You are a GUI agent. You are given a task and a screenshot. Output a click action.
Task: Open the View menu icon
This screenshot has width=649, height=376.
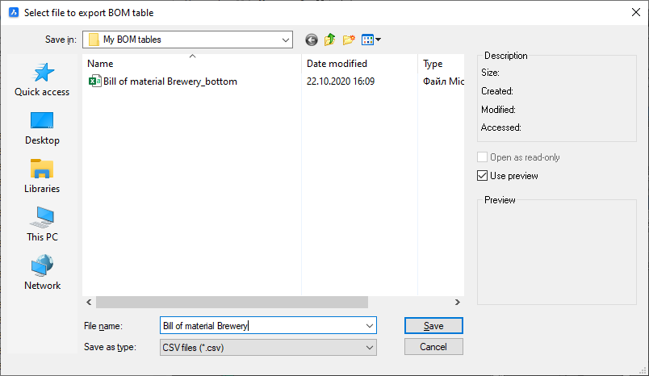(371, 40)
